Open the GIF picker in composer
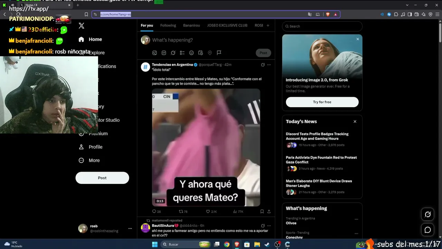The width and height of the screenshot is (442, 249). (x=164, y=53)
